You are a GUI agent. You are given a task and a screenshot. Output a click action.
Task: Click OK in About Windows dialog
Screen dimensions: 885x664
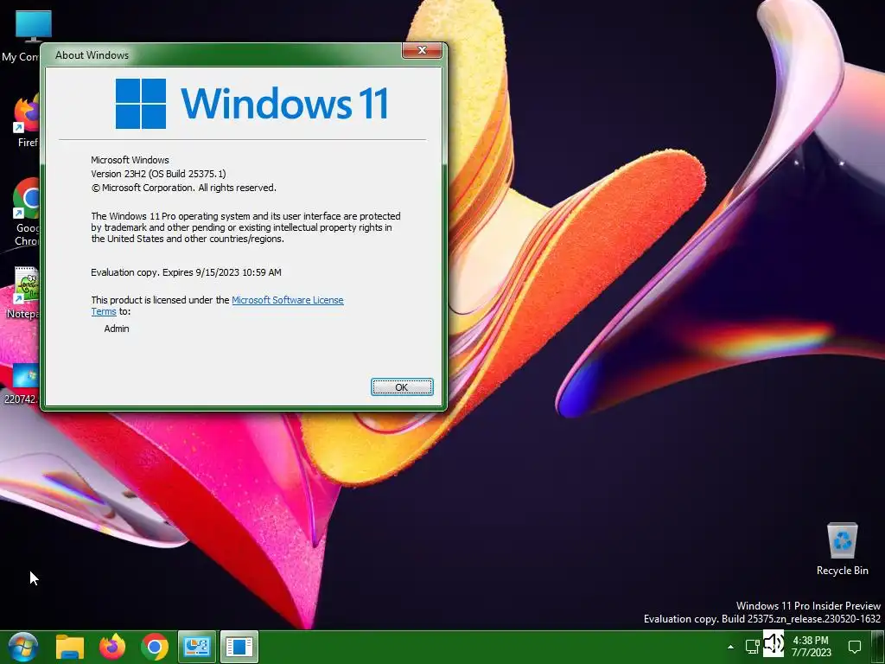click(402, 386)
